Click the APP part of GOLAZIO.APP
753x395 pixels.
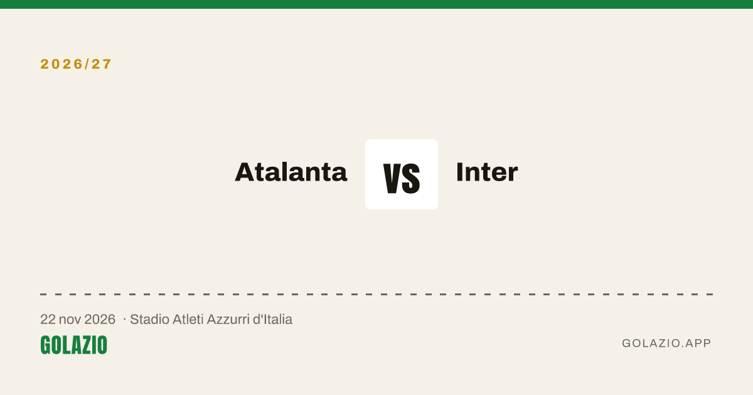(699, 344)
